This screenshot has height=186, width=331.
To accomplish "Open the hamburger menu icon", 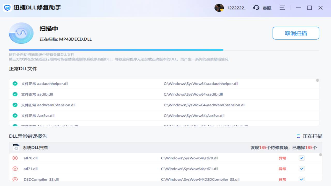I will coord(282,8).
